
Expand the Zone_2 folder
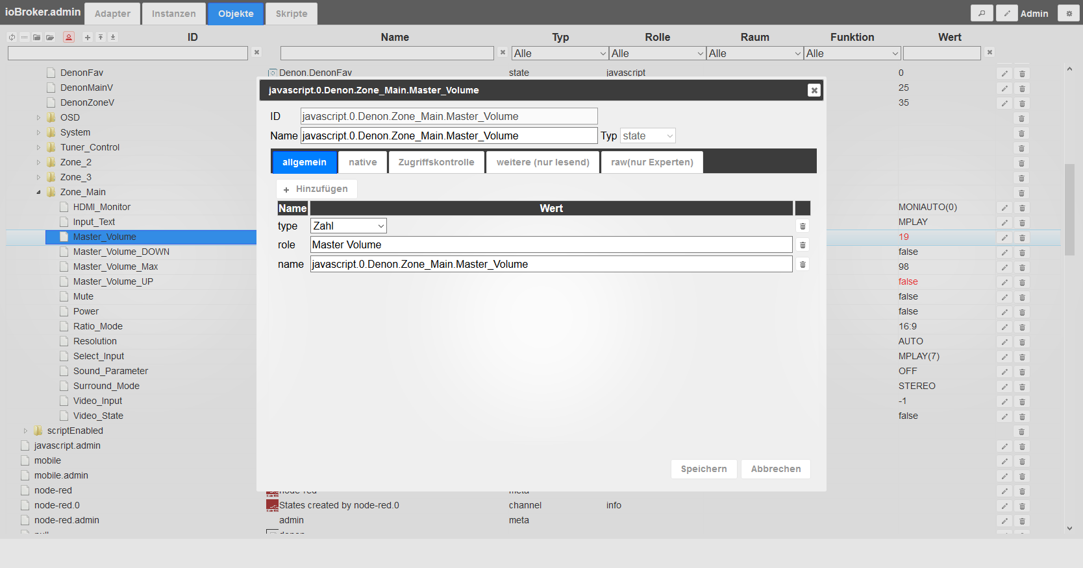point(38,163)
